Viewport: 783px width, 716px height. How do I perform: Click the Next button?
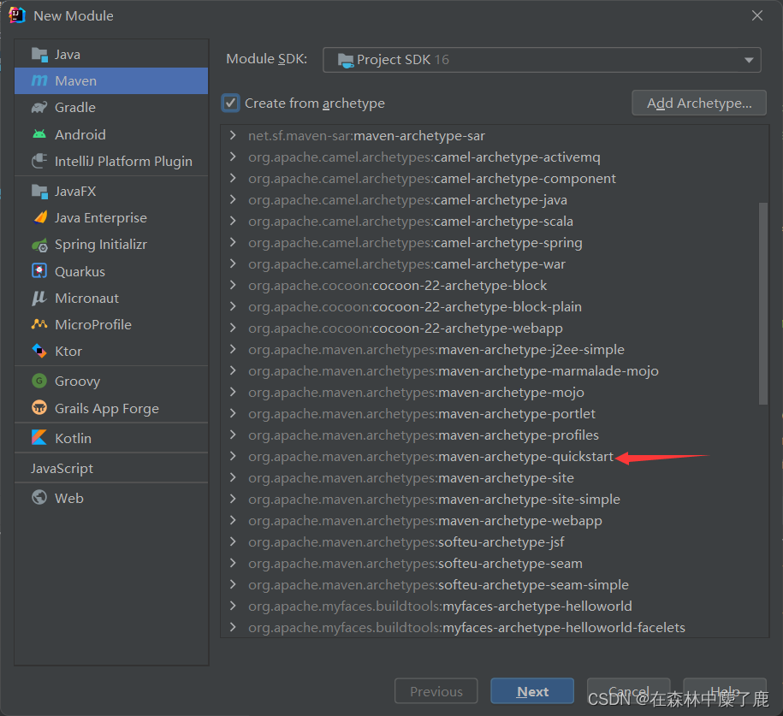point(532,691)
